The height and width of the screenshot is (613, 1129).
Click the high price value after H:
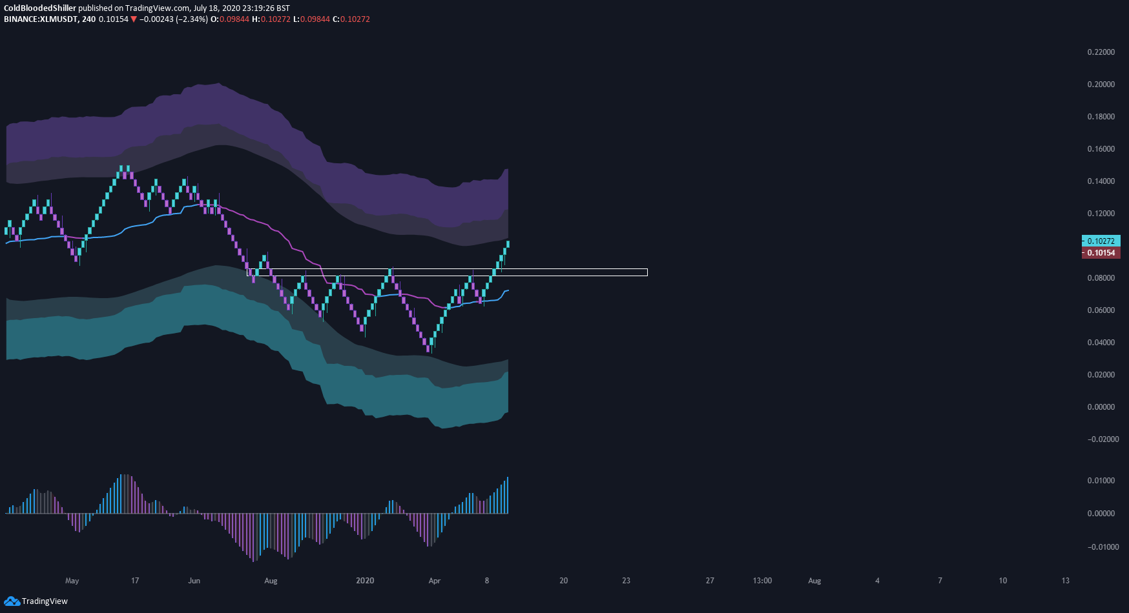pyautogui.click(x=275, y=19)
